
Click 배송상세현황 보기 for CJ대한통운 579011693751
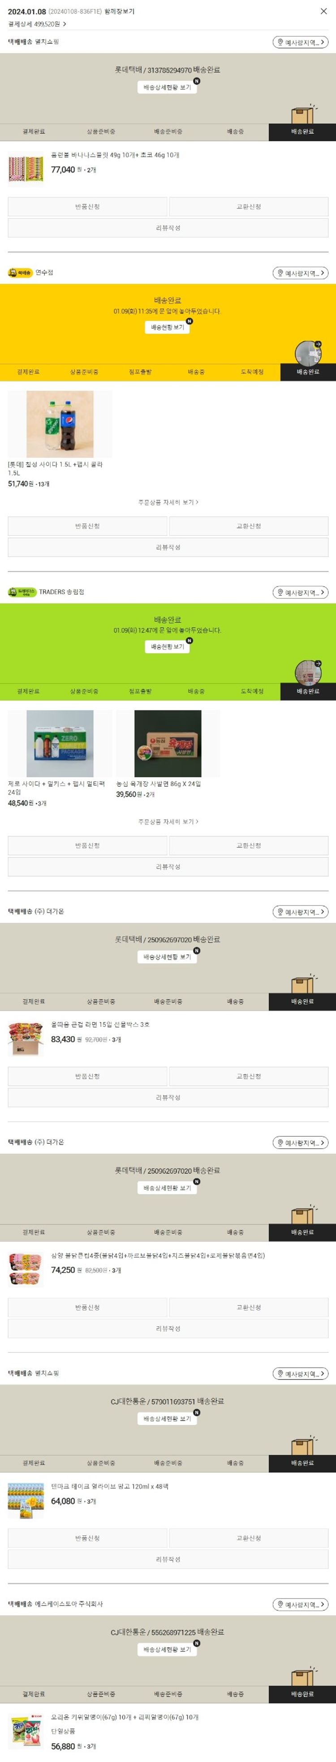tap(167, 1419)
